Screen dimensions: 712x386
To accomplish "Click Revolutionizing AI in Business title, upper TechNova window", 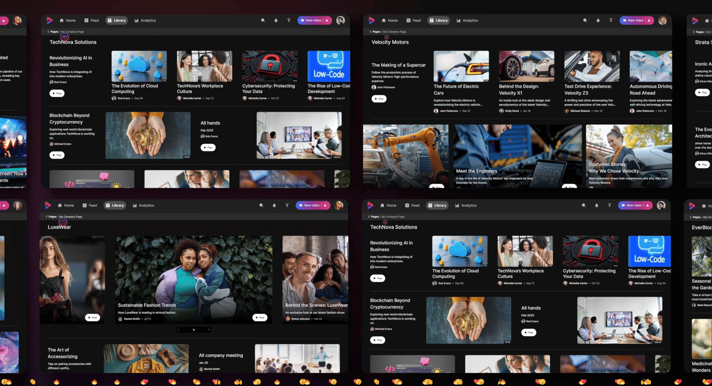I will (x=71, y=61).
